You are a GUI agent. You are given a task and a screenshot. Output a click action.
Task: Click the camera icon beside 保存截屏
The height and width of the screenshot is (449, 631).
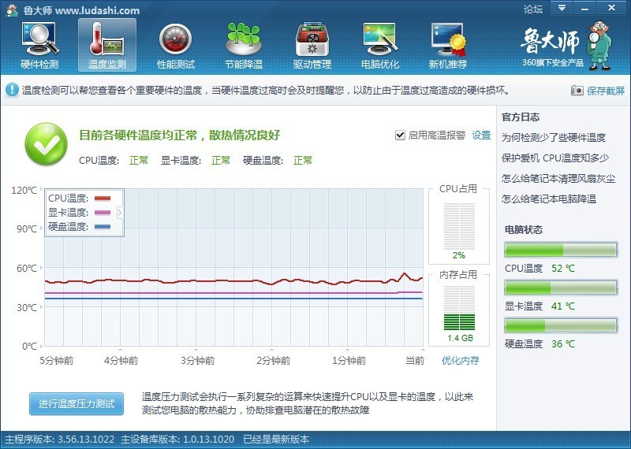click(x=577, y=91)
